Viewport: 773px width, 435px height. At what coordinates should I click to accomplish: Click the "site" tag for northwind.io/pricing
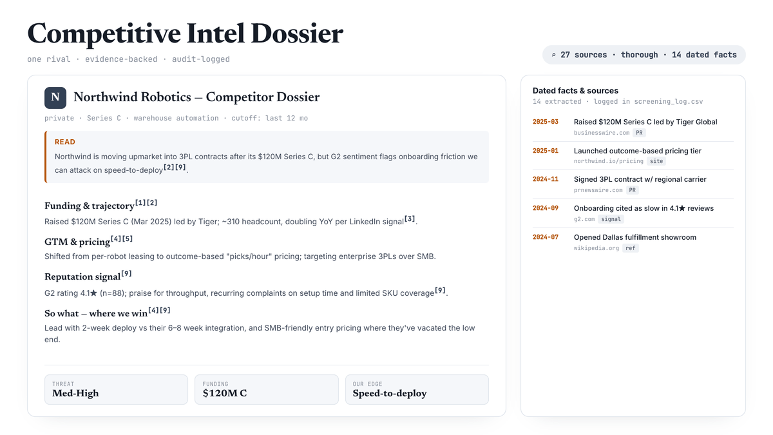pos(656,161)
